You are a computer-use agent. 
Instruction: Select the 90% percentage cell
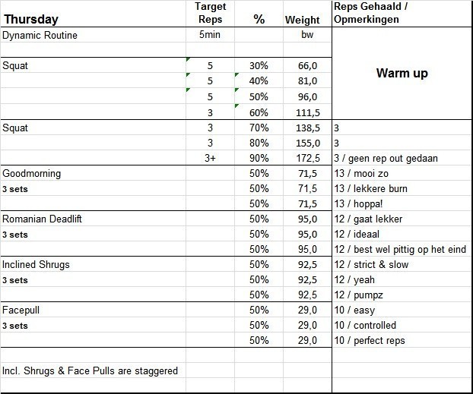pyautogui.click(x=259, y=158)
